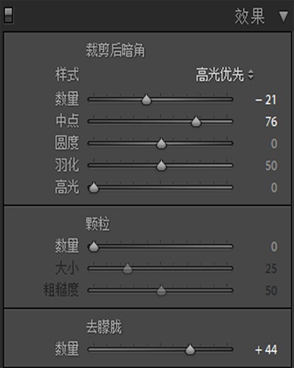The height and width of the screenshot is (368, 294).
Task: Click the 裁剪后暗角 section label
Action: click(115, 50)
